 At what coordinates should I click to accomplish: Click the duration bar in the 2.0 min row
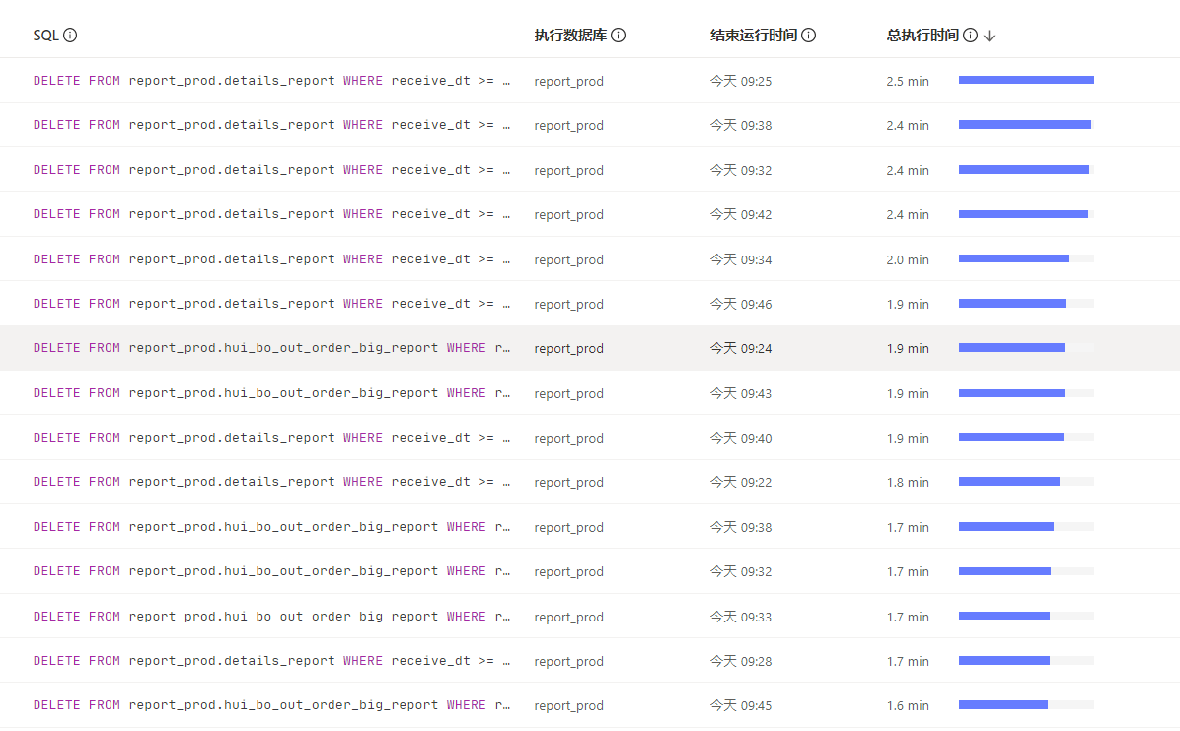(1026, 259)
